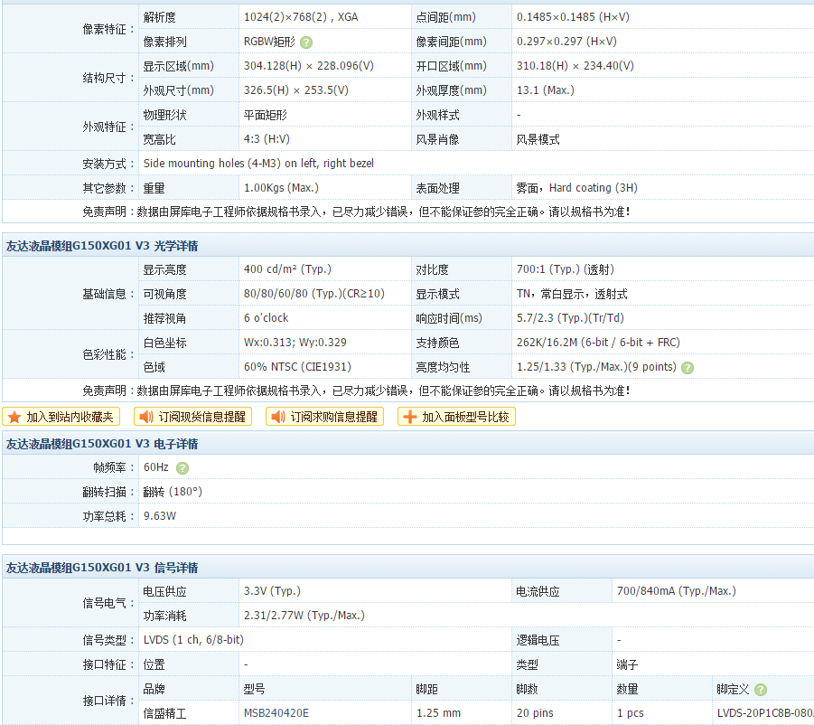Click response time 5.7/2.3 (Typ.)(Tr/Td)

coord(571,318)
